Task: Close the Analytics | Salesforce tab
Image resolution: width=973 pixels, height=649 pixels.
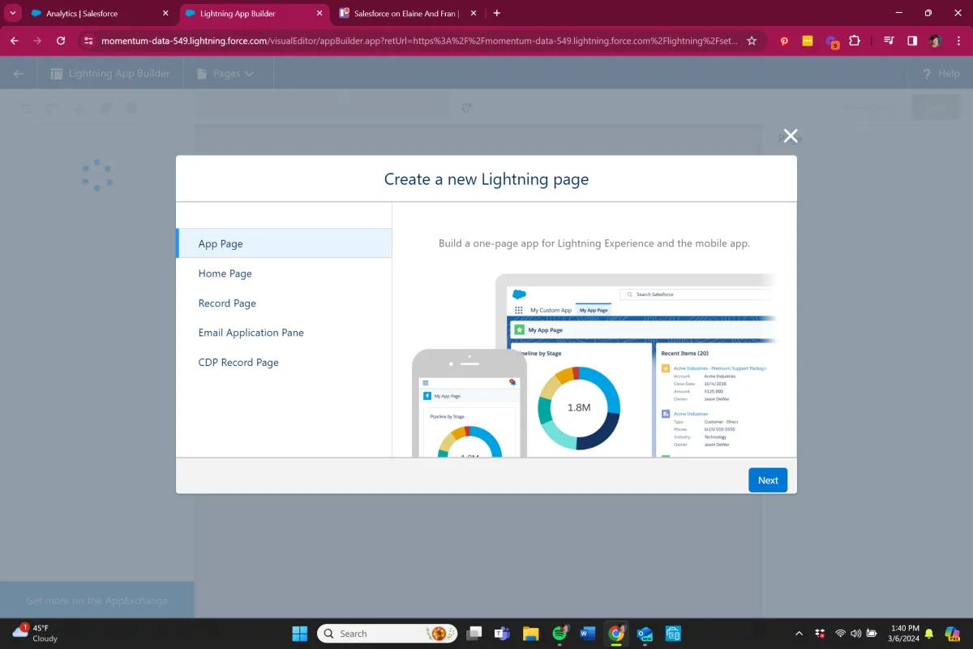Action: click(x=165, y=13)
